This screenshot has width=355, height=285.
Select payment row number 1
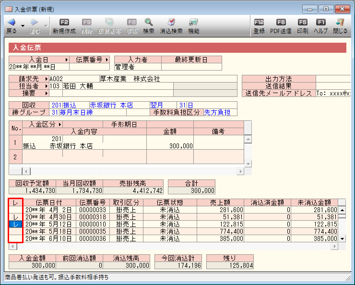point(15,142)
